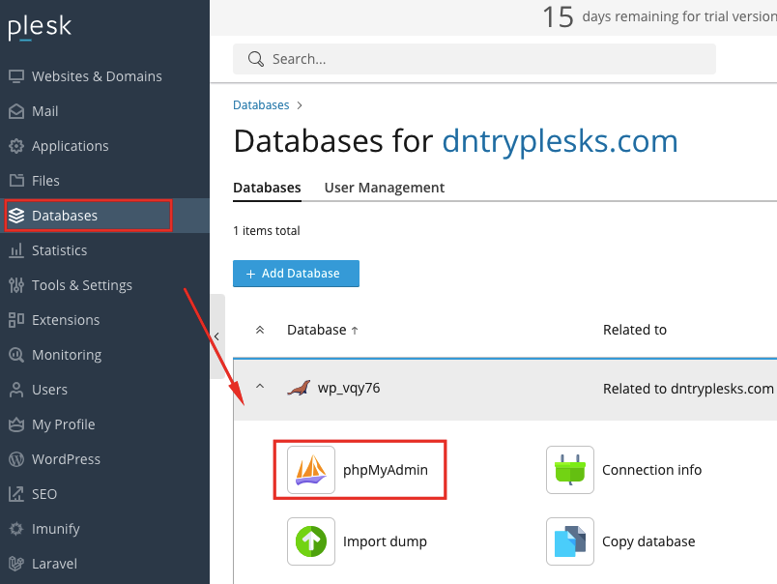Click the trial days remaining notice

[x=659, y=16]
